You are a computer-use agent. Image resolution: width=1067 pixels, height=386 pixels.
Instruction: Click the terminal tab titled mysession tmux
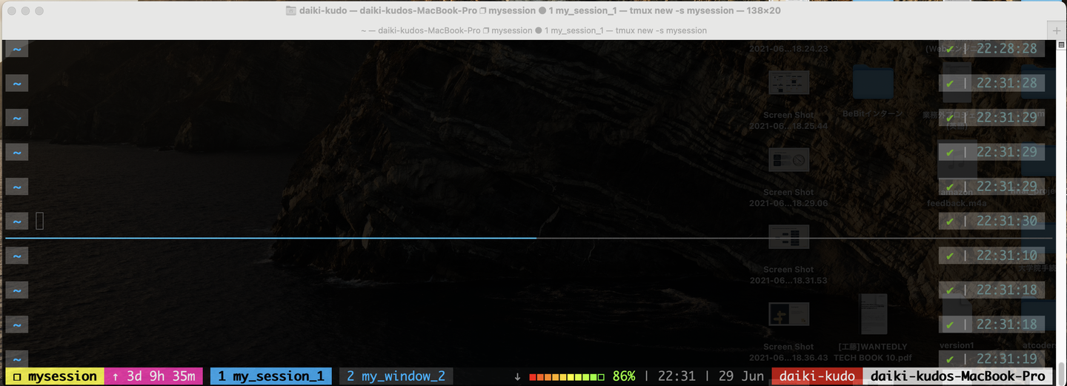click(x=533, y=30)
